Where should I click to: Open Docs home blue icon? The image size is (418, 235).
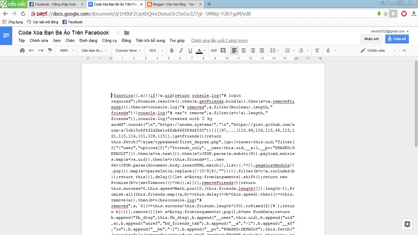tap(6, 36)
